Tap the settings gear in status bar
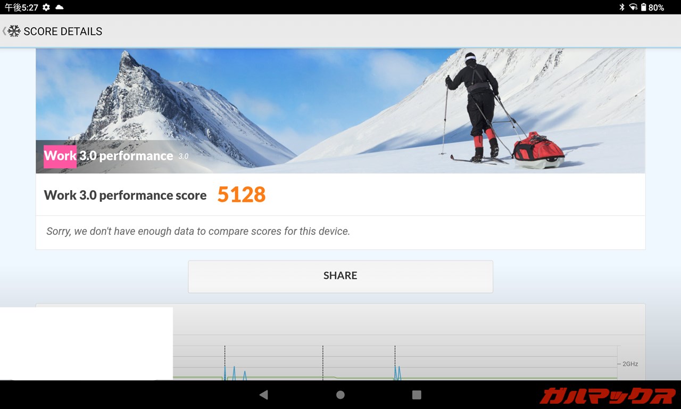Screen dimensions: 681x409 [x=46, y=7]
